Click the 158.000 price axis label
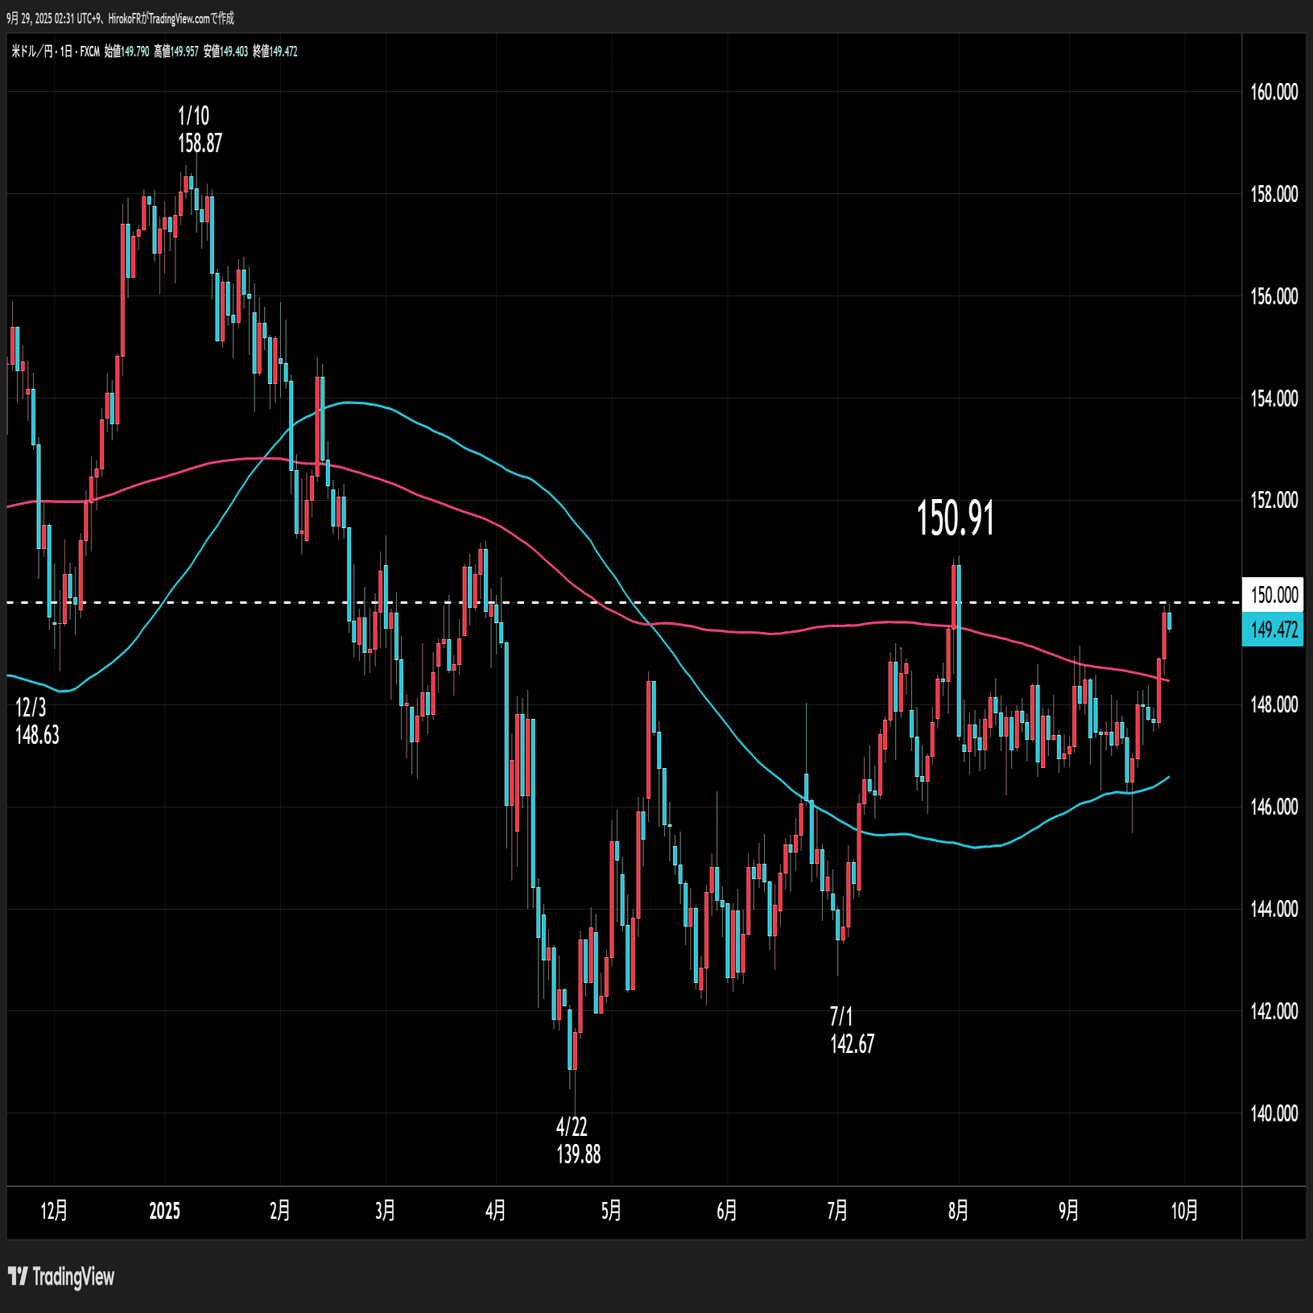Image resolution: width=1313 pixels, height=1313 pixels. (x=1274, y=194)
